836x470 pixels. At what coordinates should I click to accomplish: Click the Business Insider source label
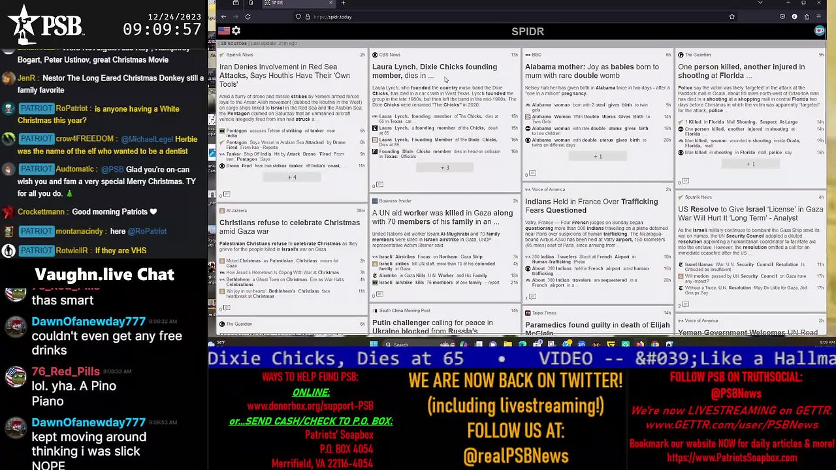pos(395,201)
